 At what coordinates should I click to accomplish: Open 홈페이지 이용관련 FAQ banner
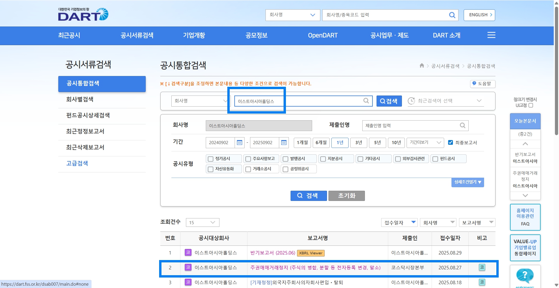(525, 217)
